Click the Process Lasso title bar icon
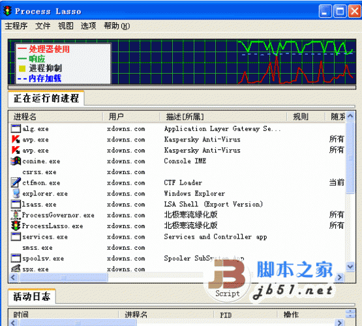Screen dimensions: 362x326 coord(8,11)
